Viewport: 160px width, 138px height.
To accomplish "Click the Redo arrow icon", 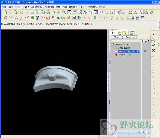I will click(x=106, y=18).
